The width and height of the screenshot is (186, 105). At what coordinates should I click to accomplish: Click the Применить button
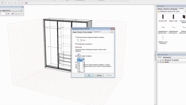coord(109,75)
